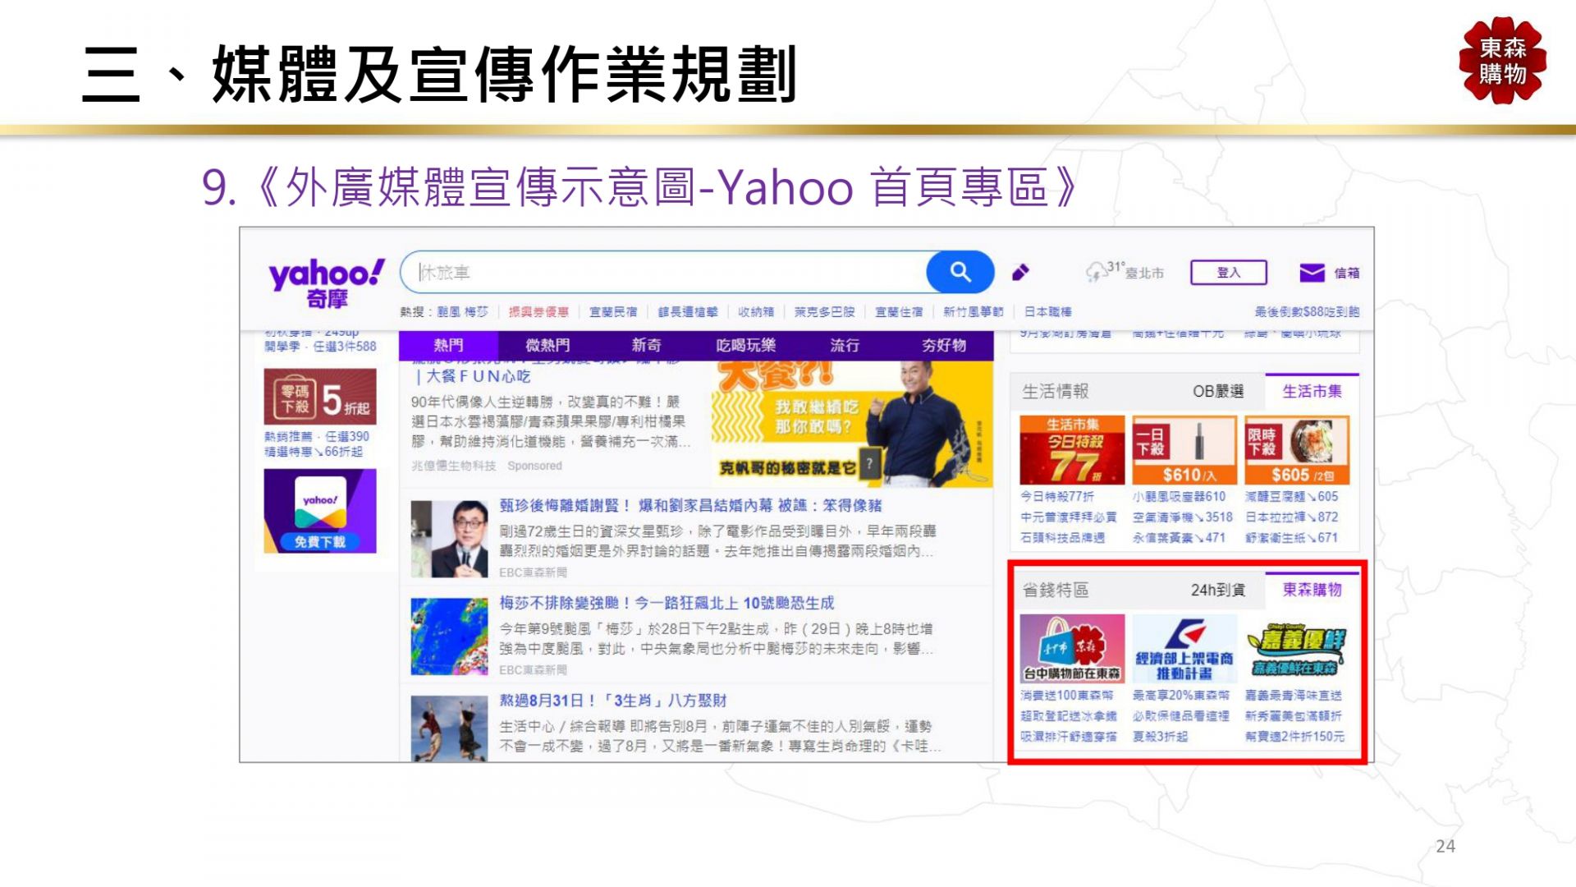Image resolution: width=1576 pixels, height=887 pixels.
Task: Switch to the 東森購物 tab
Action: [x=1312, y=590]
